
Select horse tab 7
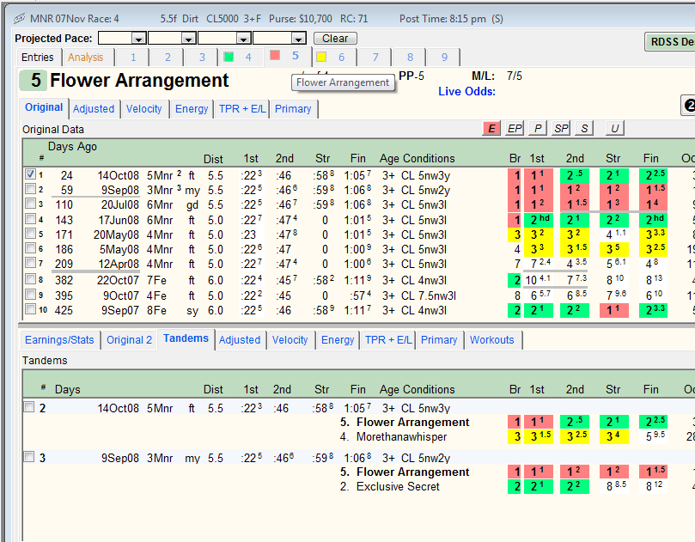[x=375, y=58]
